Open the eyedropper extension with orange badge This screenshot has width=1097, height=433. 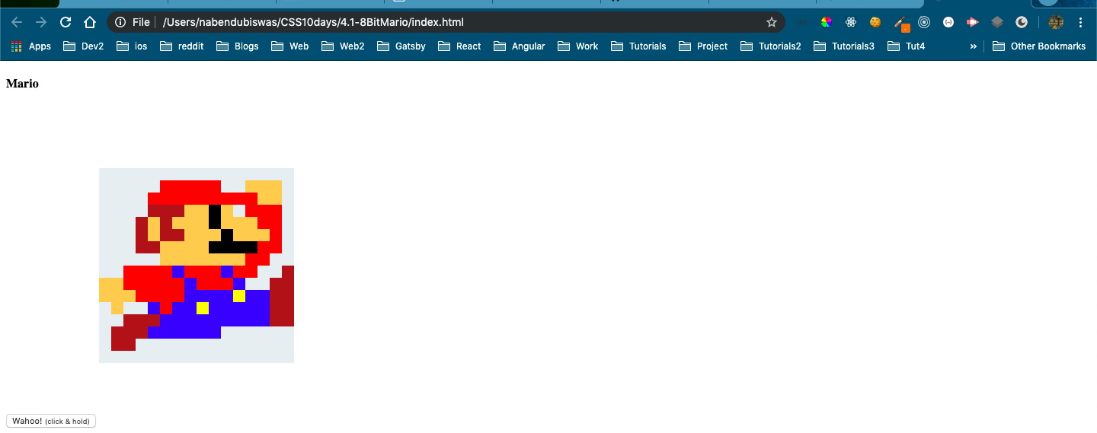(x=901, y=24)
